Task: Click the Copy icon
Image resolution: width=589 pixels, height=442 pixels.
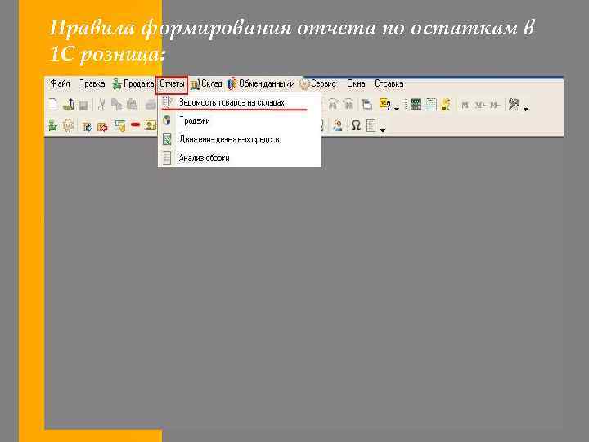Action: point(117,105)
